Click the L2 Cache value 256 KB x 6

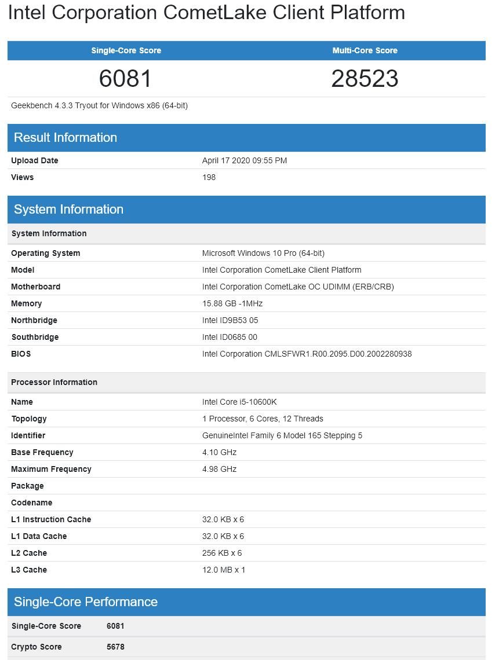click(222, 553)
